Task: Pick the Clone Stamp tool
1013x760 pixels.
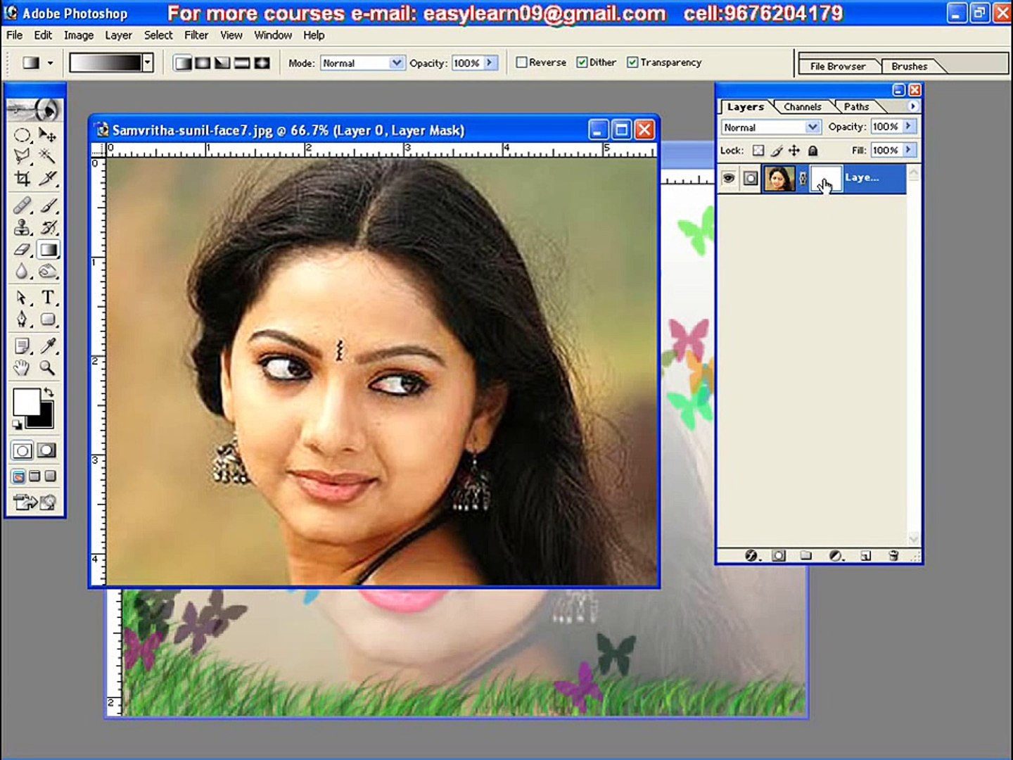Action: point(23,227)
